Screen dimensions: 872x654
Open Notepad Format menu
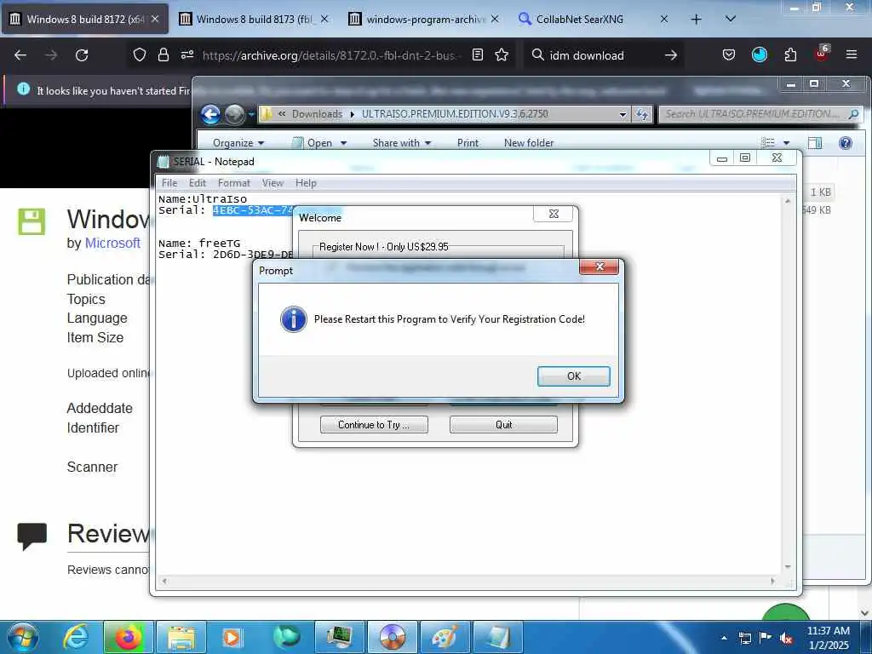tap(233, 182)
